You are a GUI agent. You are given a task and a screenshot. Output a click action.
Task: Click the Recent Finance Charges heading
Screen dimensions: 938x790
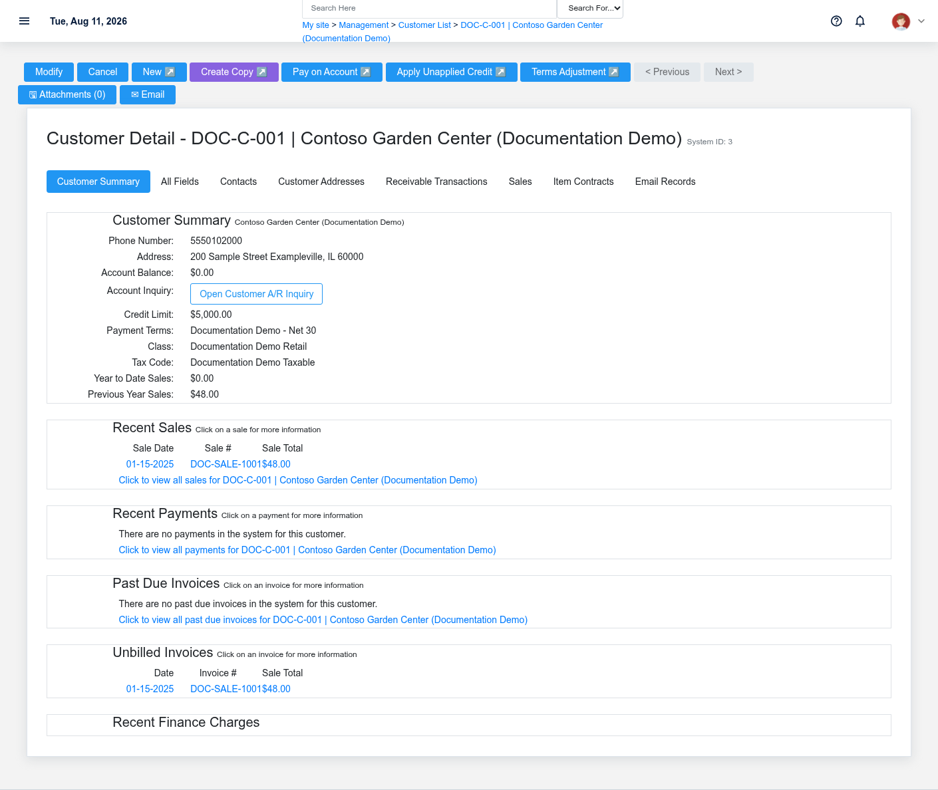tap(186, 722)
